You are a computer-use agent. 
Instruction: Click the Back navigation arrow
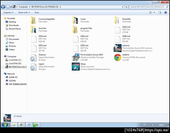(x=3, y=7)
